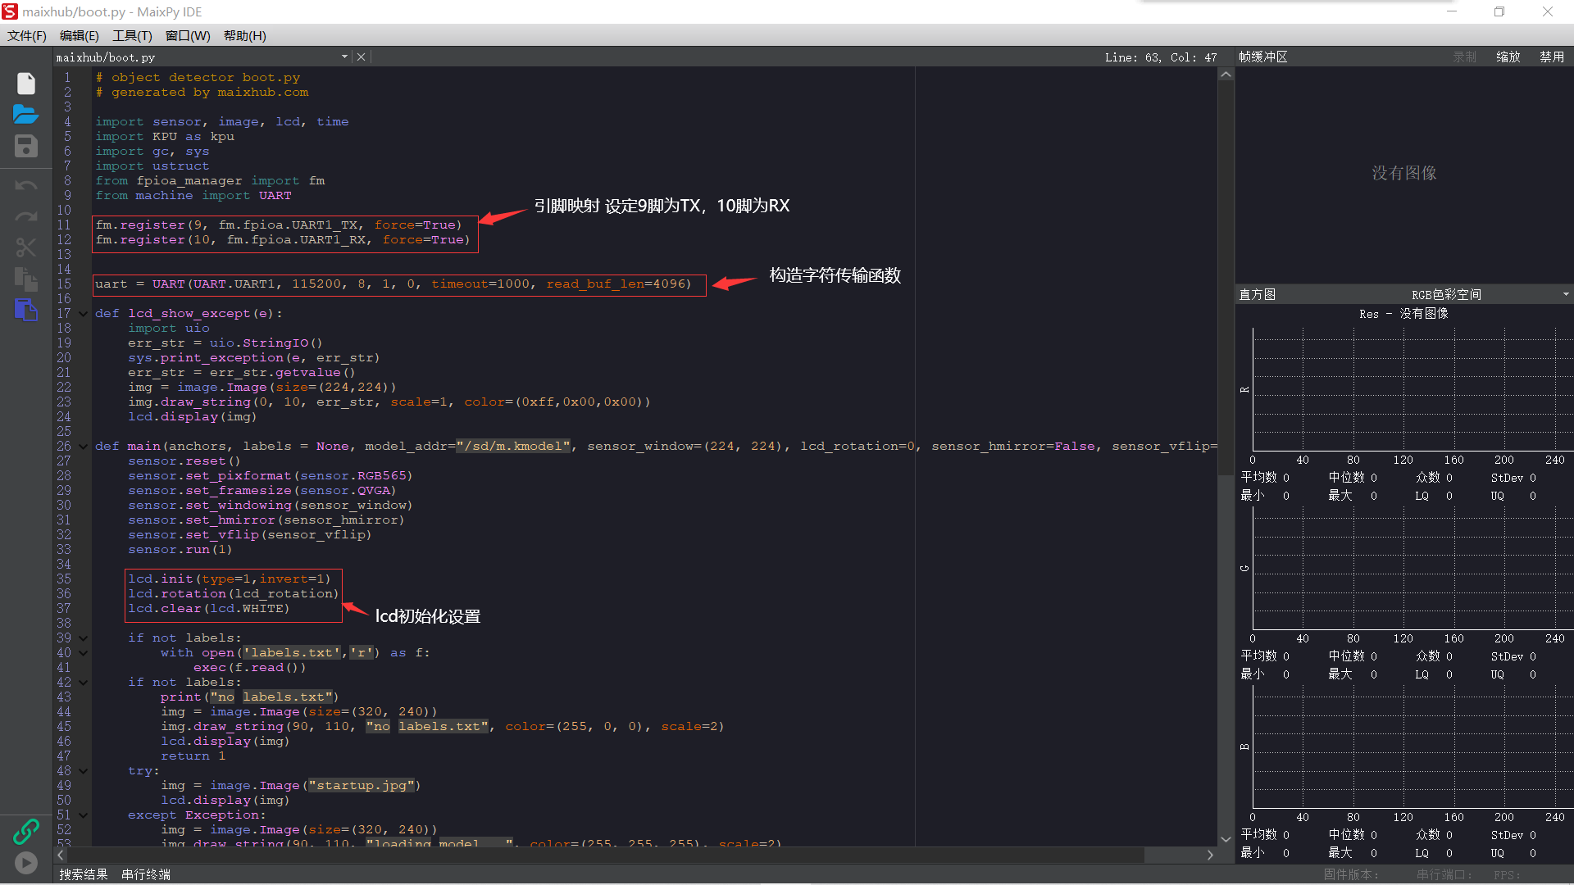Open the 搜索结果 search results panel
Viewport: 1574px width, 885px height.
pyautogui.click(x=84, y=874)
